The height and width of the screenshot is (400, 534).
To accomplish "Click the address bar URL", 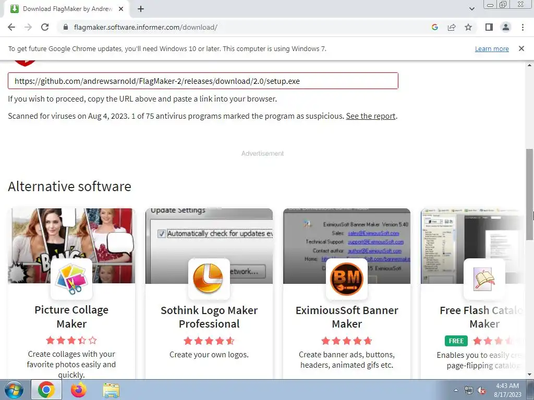I will [x=145, y=27].
